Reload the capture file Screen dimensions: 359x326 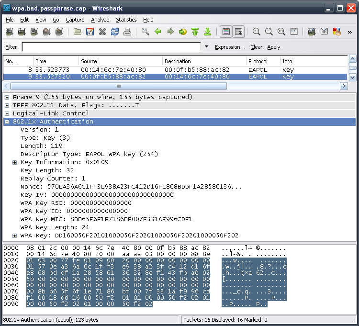coord(115,32)
